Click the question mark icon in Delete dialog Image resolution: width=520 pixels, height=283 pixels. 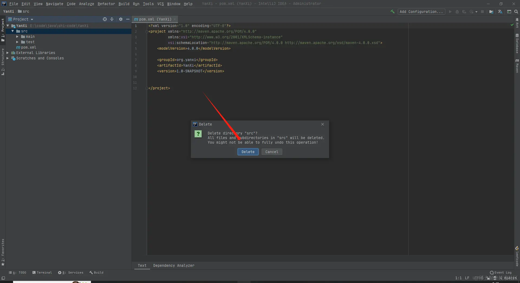tap(198, 134)
